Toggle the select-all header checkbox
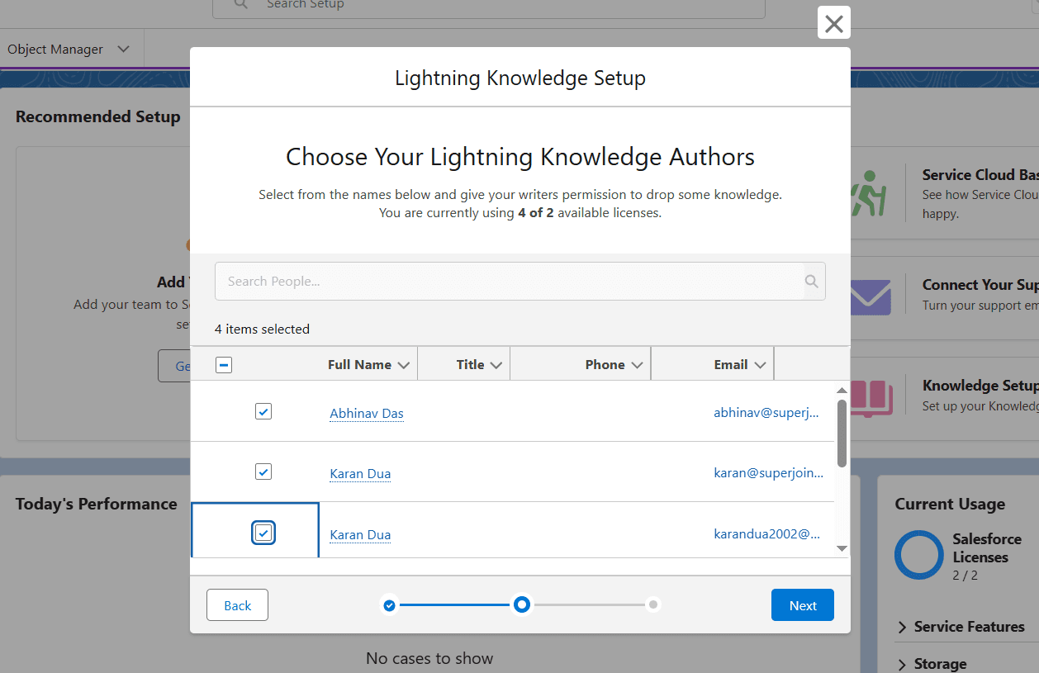 tap(224, 364)
